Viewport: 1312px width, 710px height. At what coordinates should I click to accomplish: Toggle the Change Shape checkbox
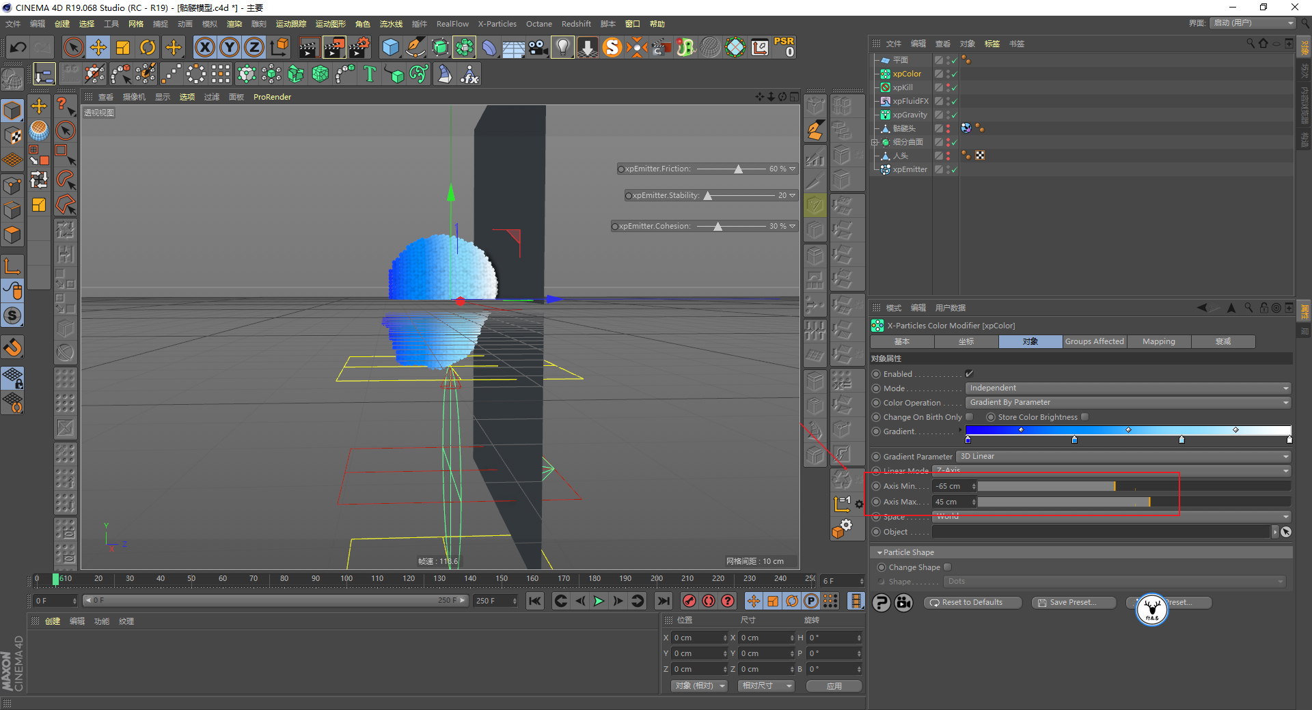click(947, 567)
